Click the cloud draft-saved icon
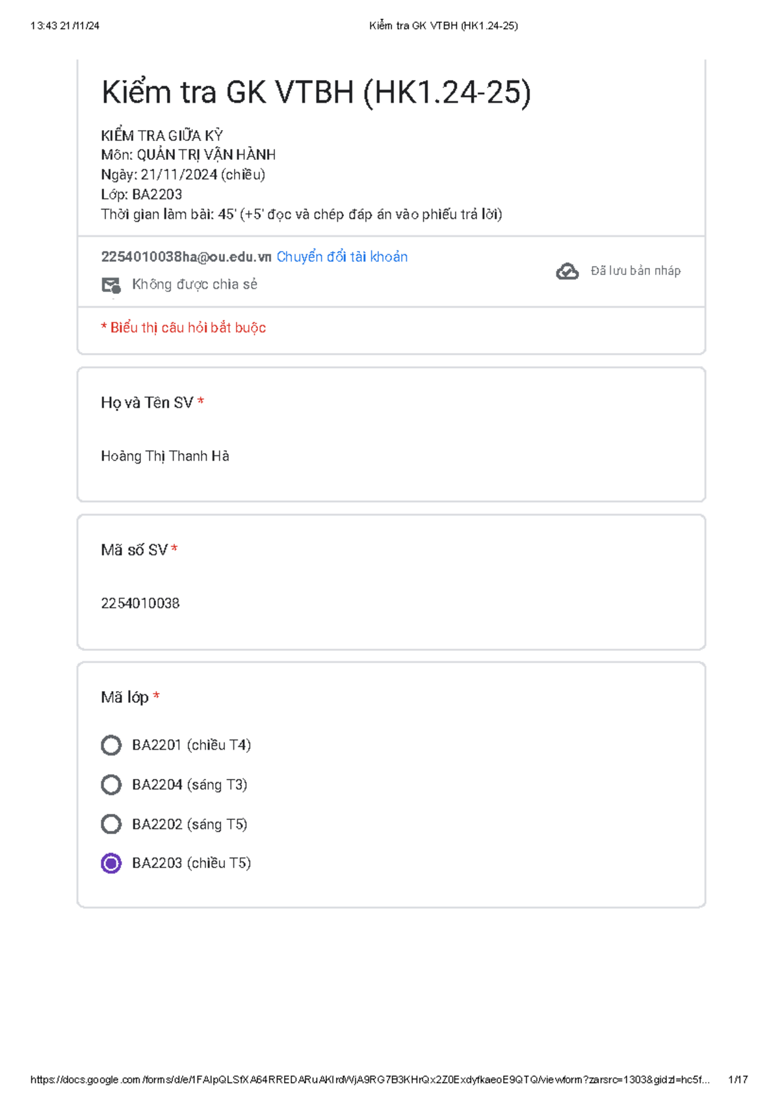Screen dimensions: 780x1104 (567, 271)
